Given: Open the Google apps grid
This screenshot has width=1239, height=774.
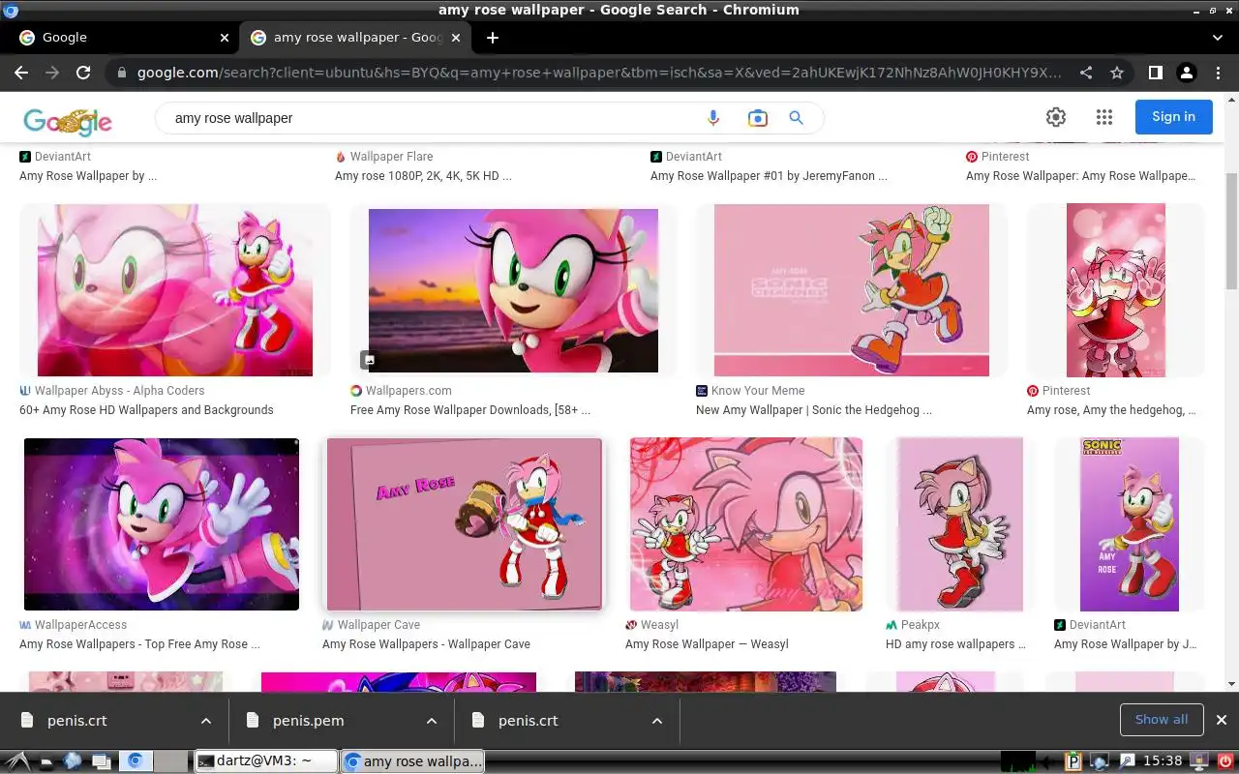Looking at the screenshot, I should click(x=1104, y=117).
